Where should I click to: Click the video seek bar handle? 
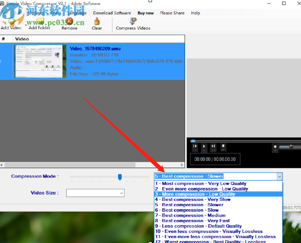193,141
